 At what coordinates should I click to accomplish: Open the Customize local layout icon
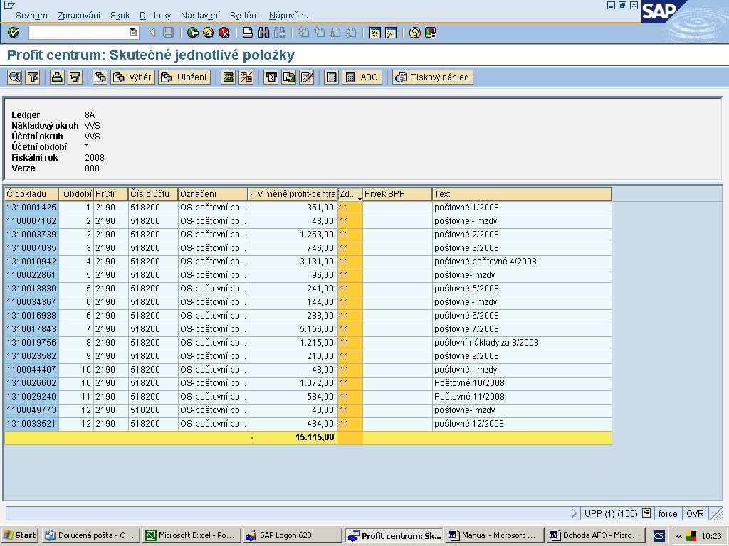(x=431, y=33)
